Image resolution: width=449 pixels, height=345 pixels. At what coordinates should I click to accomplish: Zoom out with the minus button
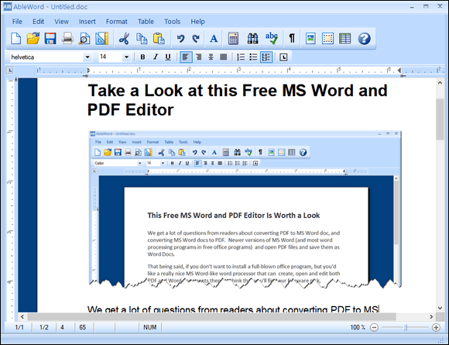[x=374, y=327]
